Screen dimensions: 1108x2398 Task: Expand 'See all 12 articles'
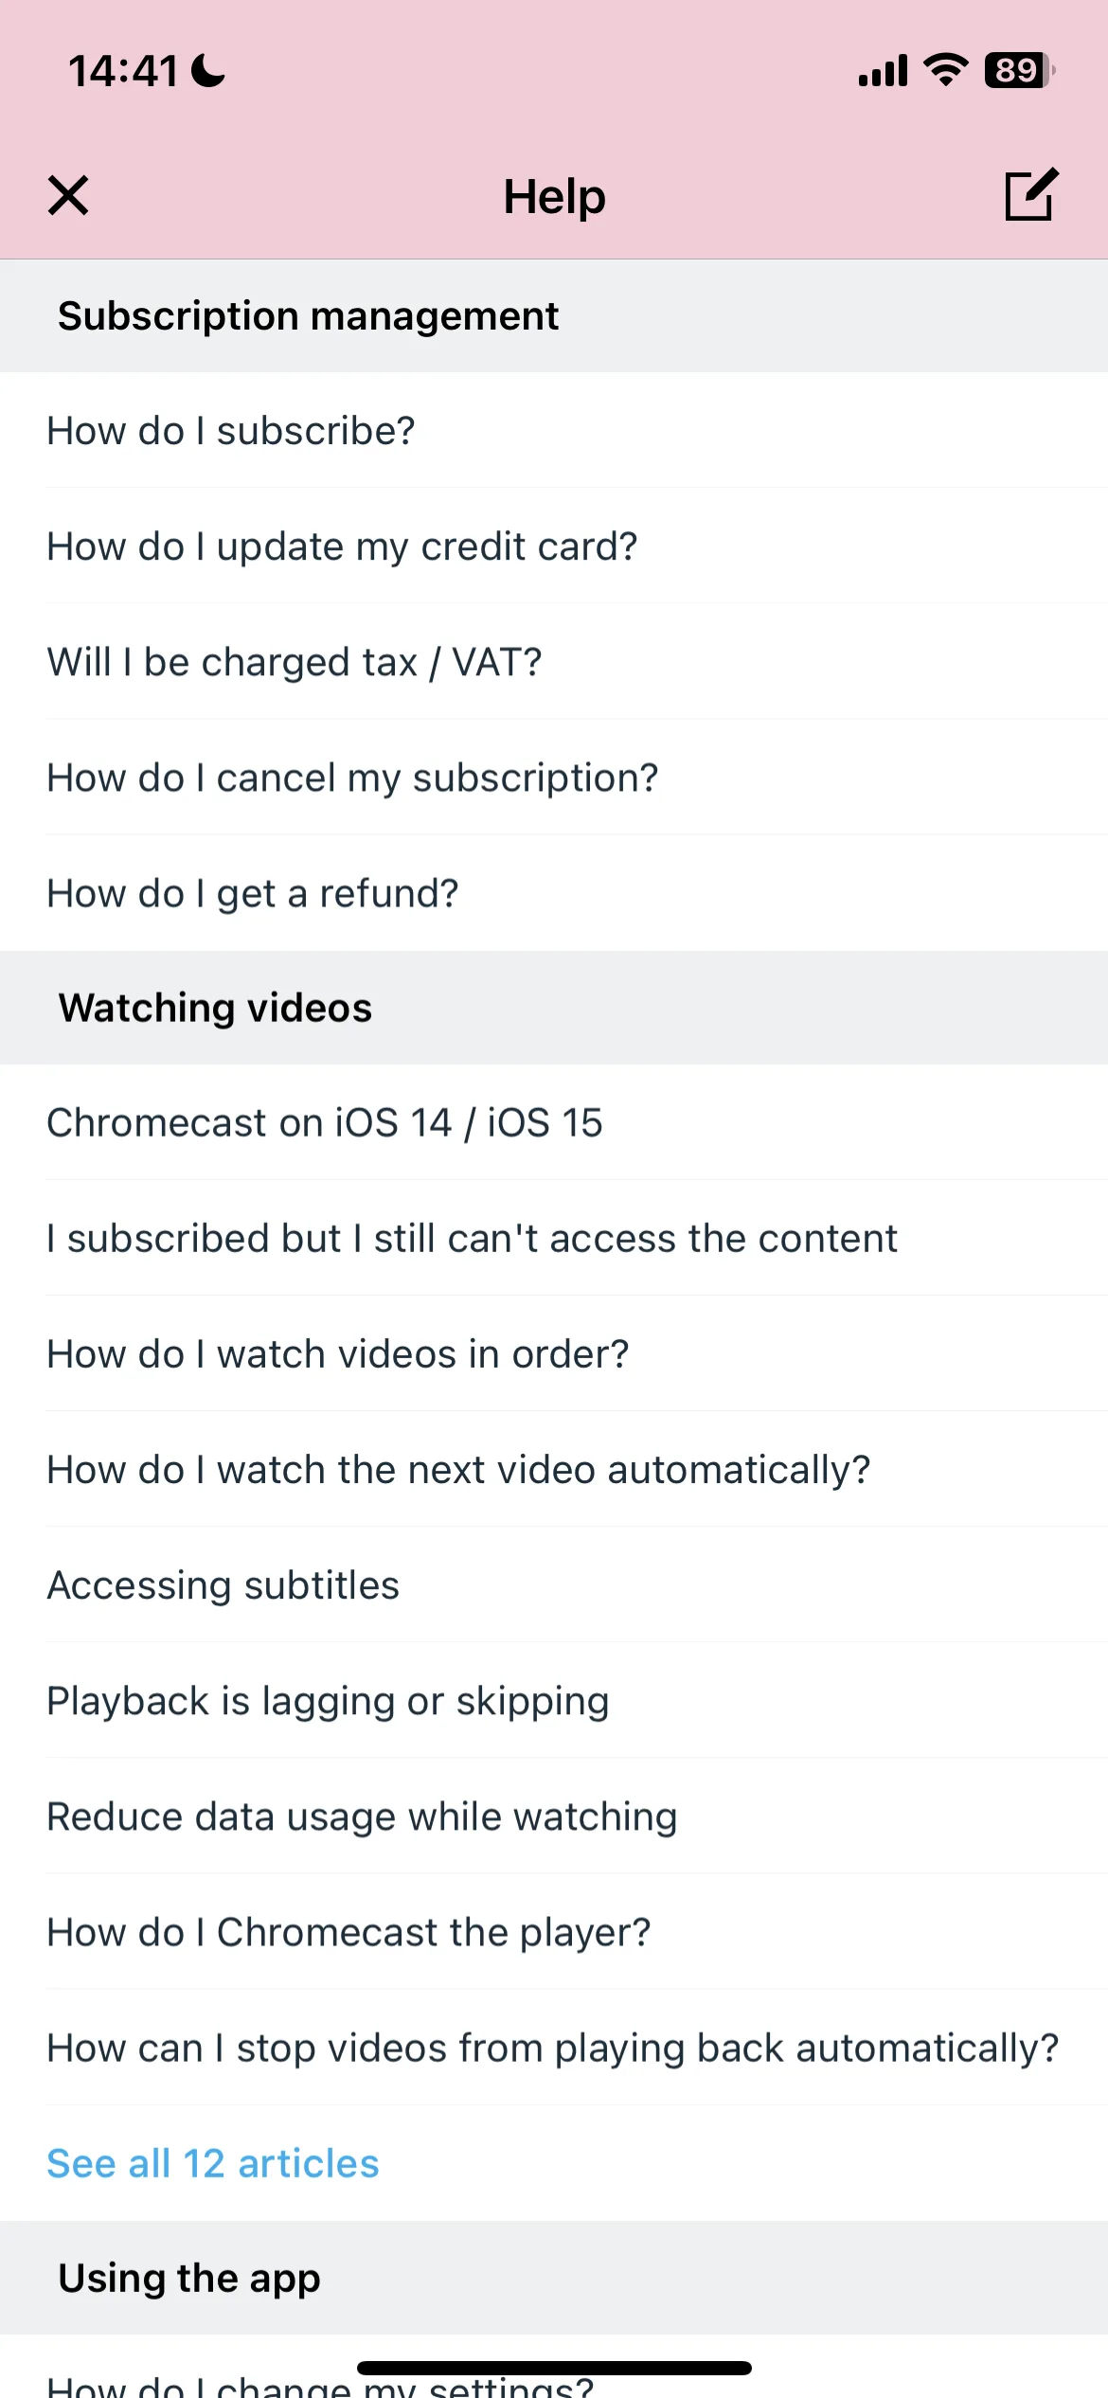pos(213,2164)
